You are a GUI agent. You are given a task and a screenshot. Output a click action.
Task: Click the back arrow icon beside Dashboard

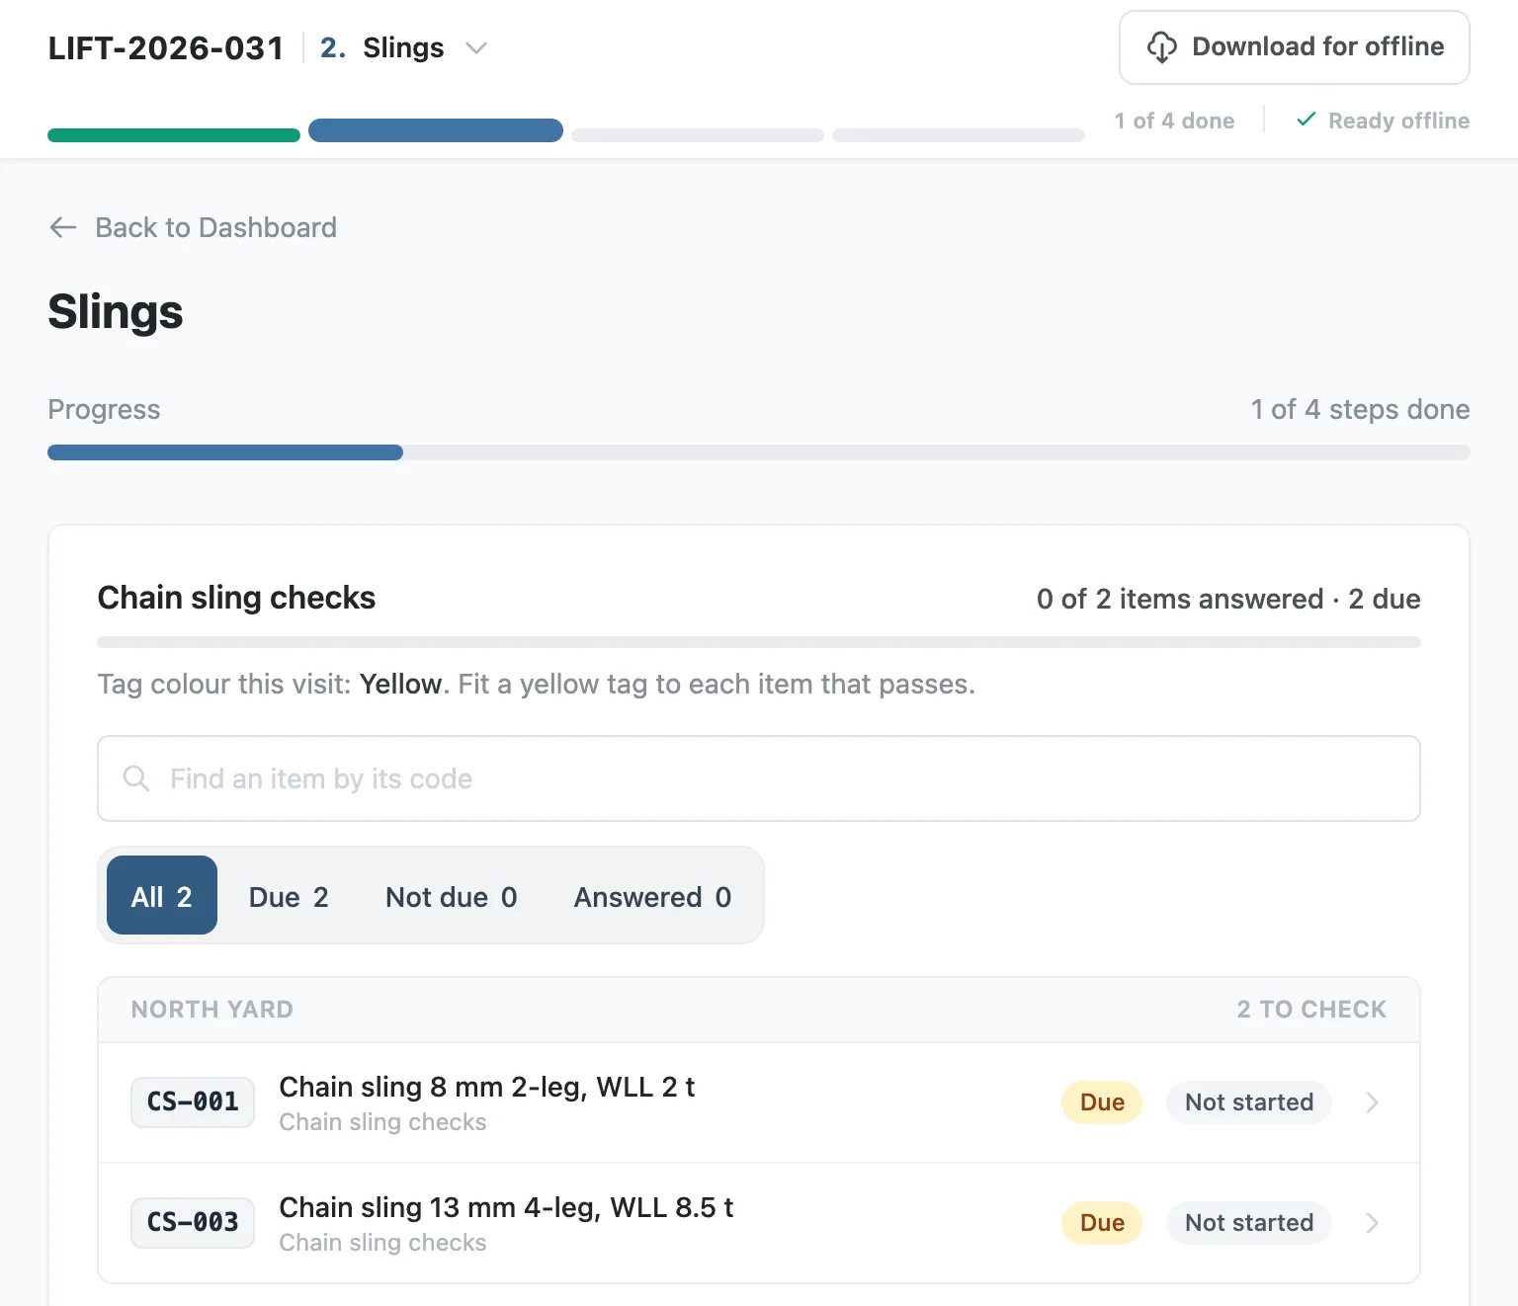[63, 227]
